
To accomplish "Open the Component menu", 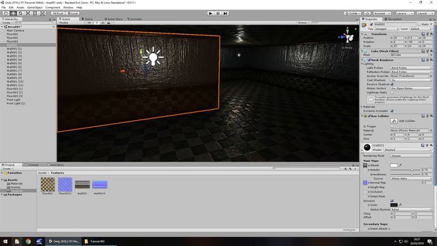I will coord(53,8).
